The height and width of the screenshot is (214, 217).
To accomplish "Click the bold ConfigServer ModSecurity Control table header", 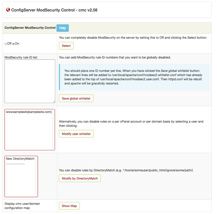I will (30, 28).
